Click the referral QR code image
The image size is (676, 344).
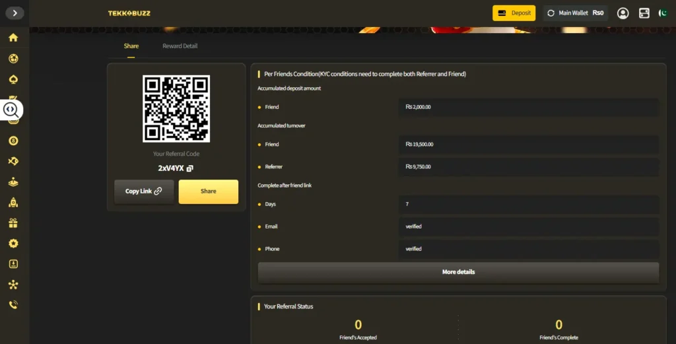click(176, 109)
